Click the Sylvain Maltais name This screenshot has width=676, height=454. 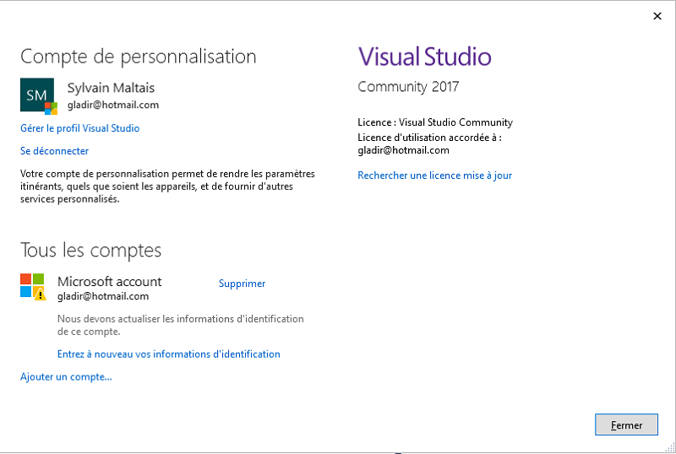[x=111, y=88]
